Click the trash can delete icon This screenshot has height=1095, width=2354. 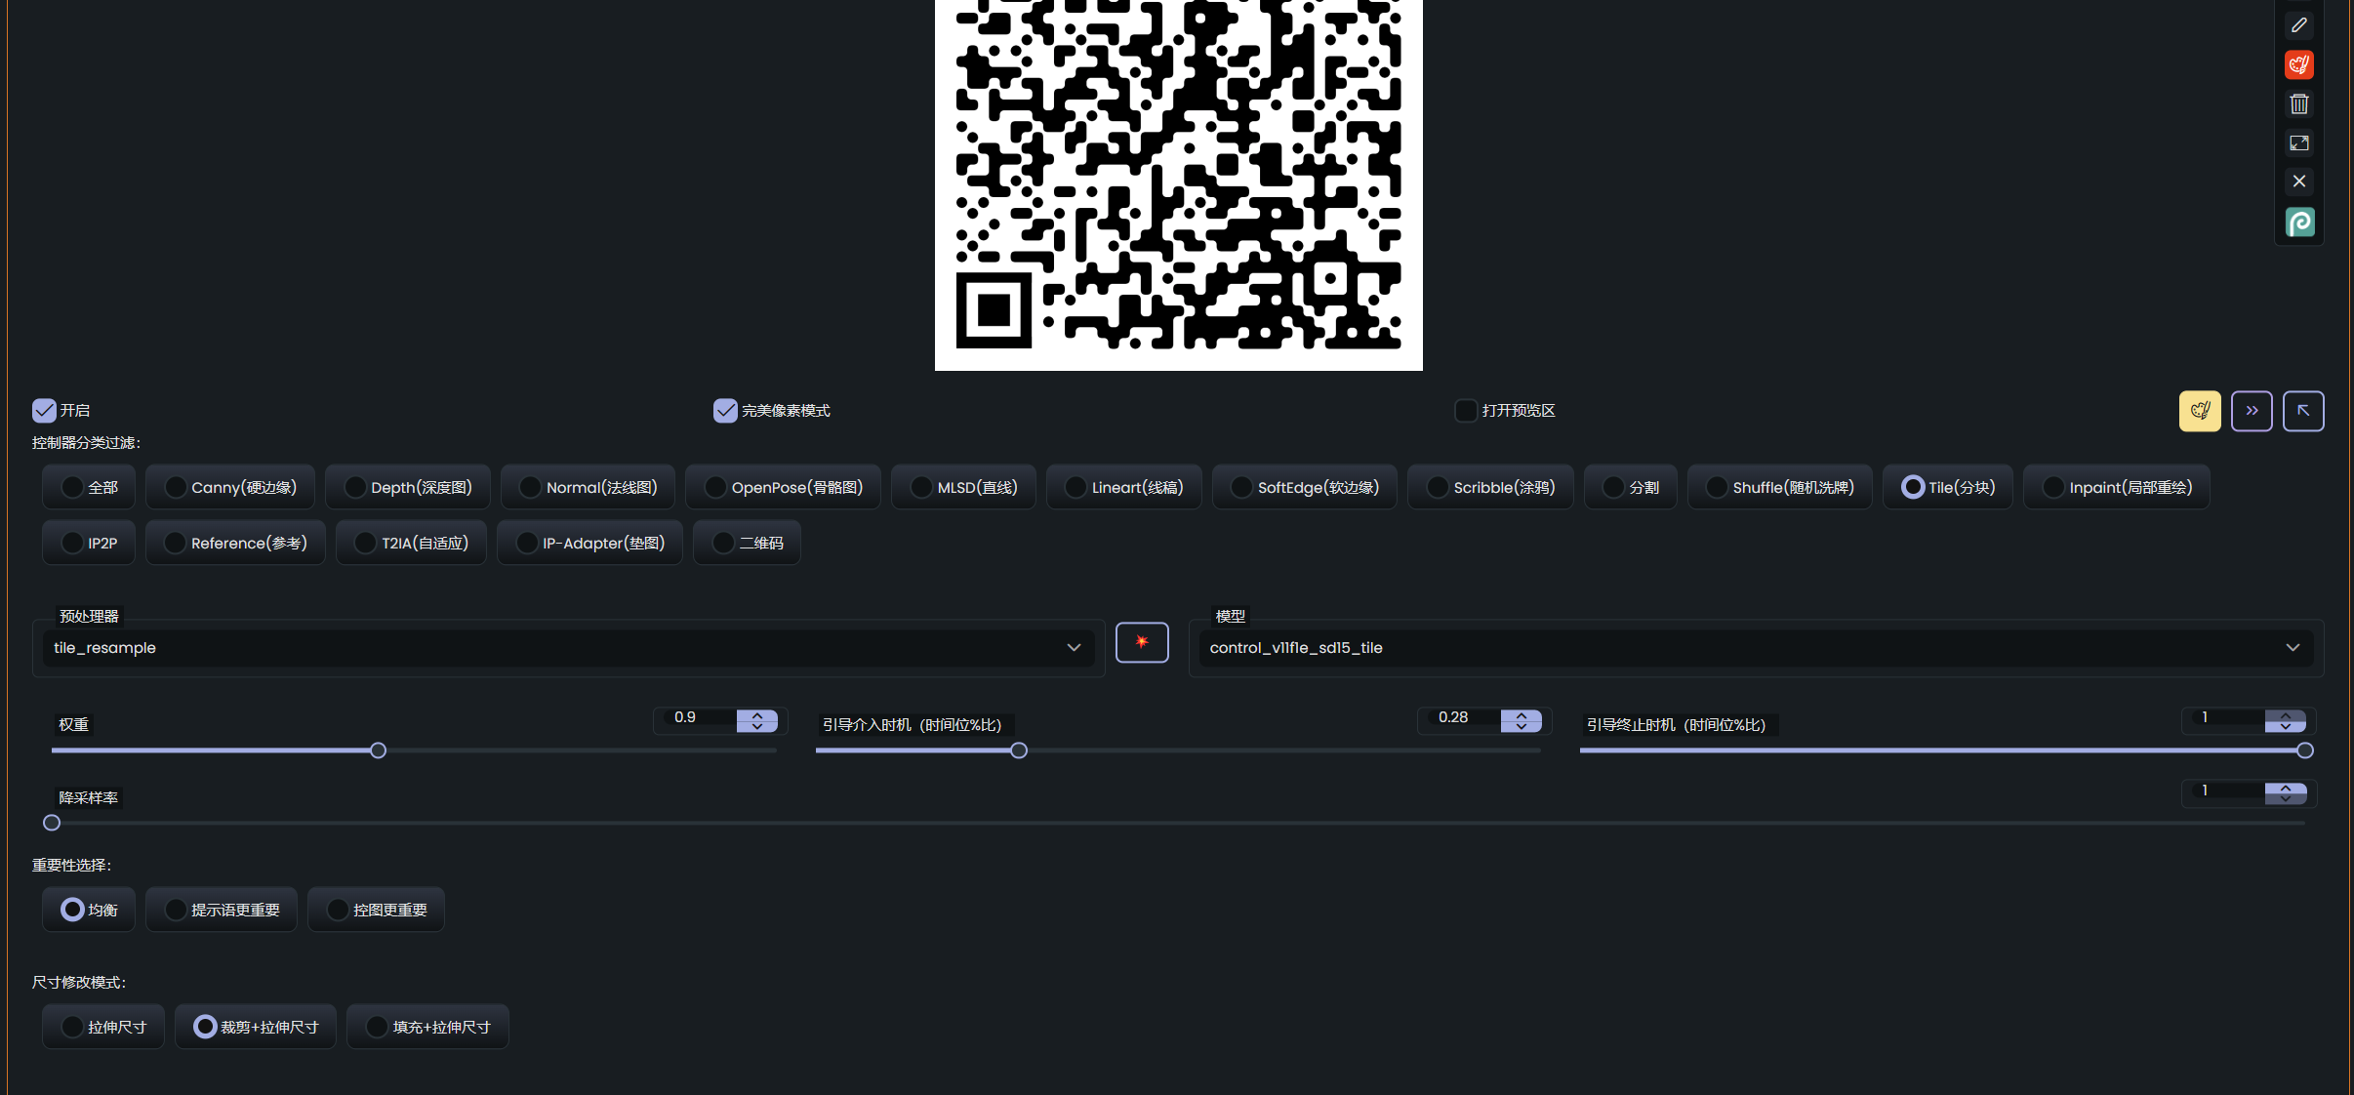2299,103
